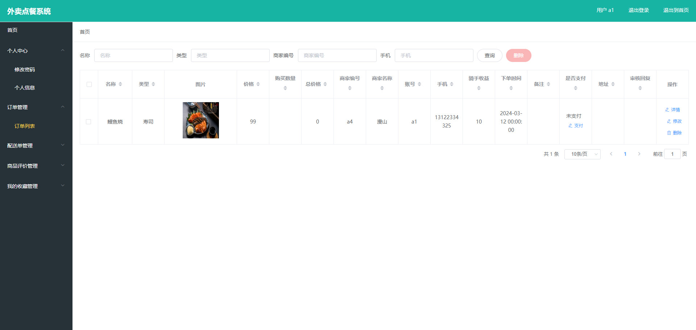Sort by 手机 column arrows
Screen dimensions: 696x330
[452, 84]
